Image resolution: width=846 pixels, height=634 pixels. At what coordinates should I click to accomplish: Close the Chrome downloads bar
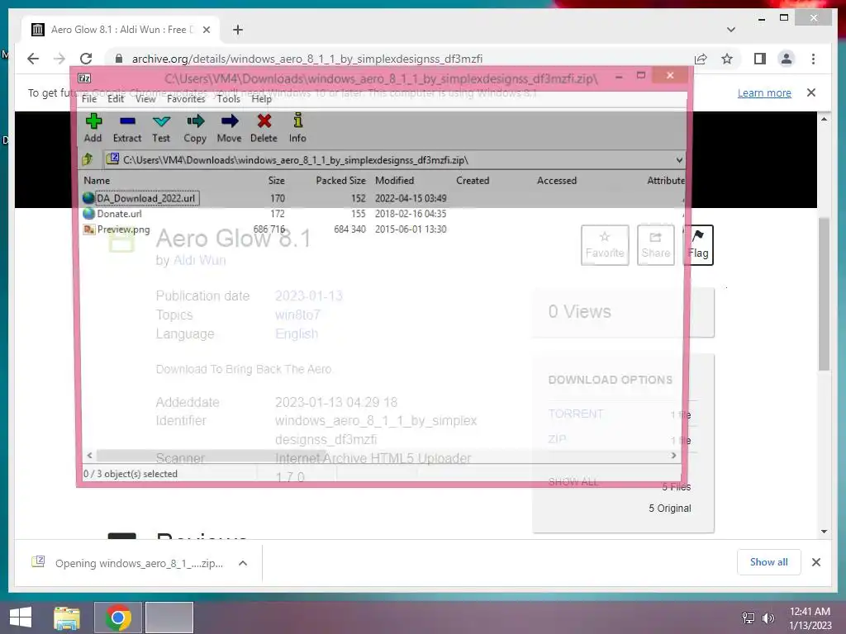pyautogui.click(x=815, y=562)
